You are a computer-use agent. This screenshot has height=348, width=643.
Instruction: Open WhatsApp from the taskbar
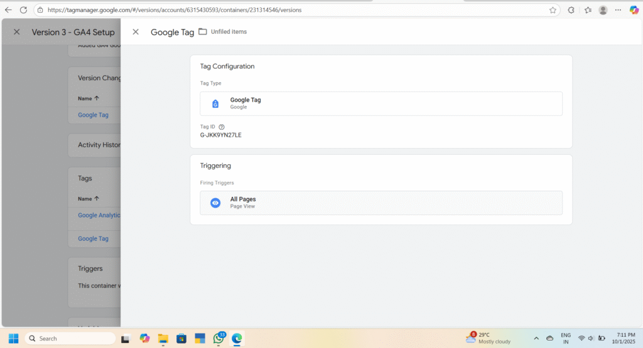(219, 338)
